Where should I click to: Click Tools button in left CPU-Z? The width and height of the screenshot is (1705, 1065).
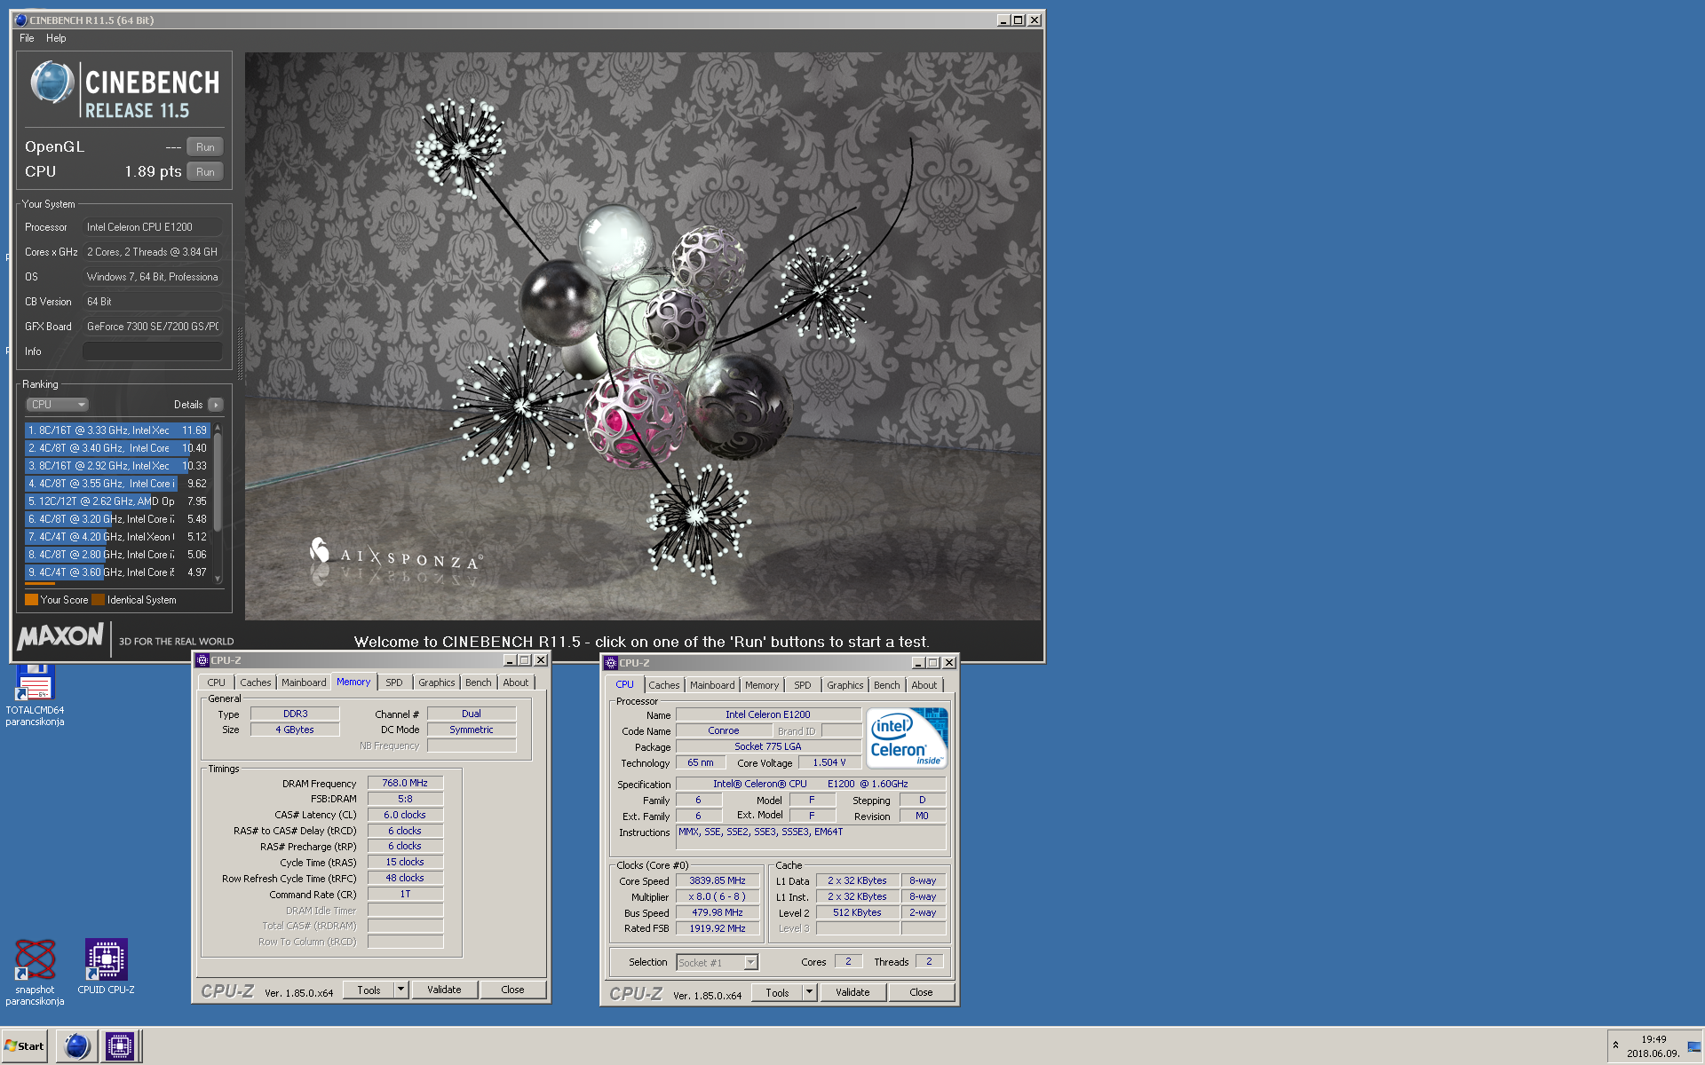tap(369, 990)
